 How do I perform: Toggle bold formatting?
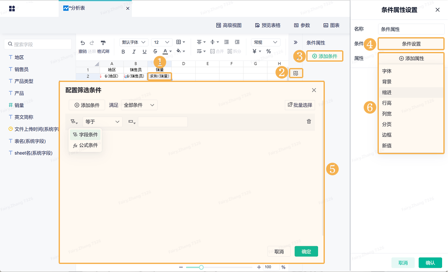(123, 52)
